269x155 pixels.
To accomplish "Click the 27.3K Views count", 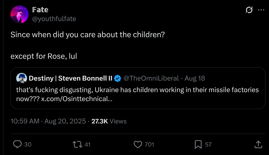I will point(109,121).
